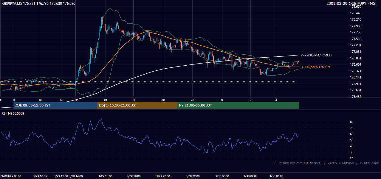
Task: Click price level 175.911 on price axis
Action: [x=356, y=84]
